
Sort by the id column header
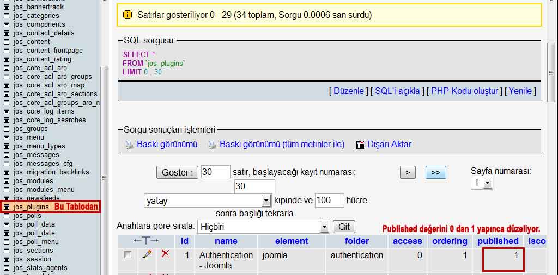point(185,241)
